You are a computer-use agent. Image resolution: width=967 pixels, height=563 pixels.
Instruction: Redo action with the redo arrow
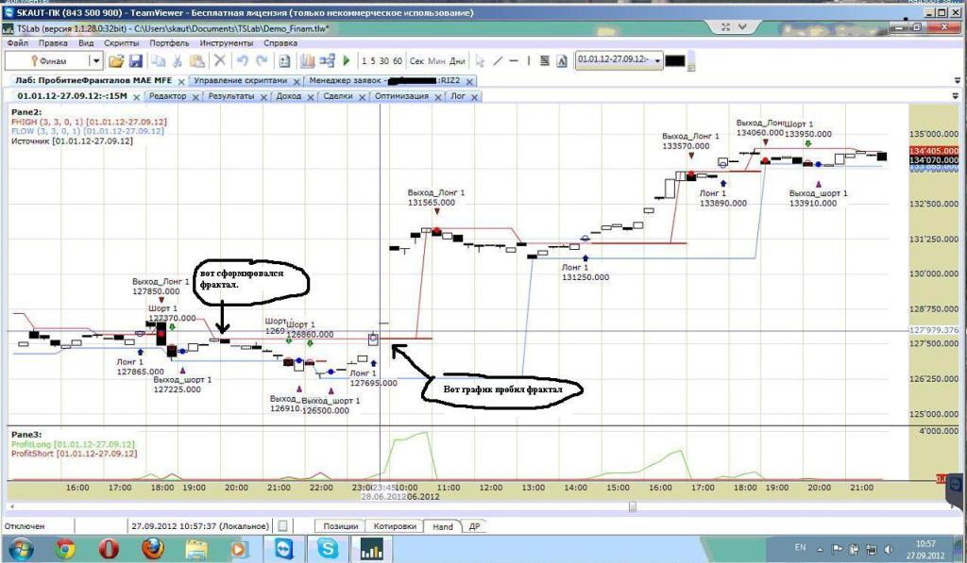tap(263, 60)
